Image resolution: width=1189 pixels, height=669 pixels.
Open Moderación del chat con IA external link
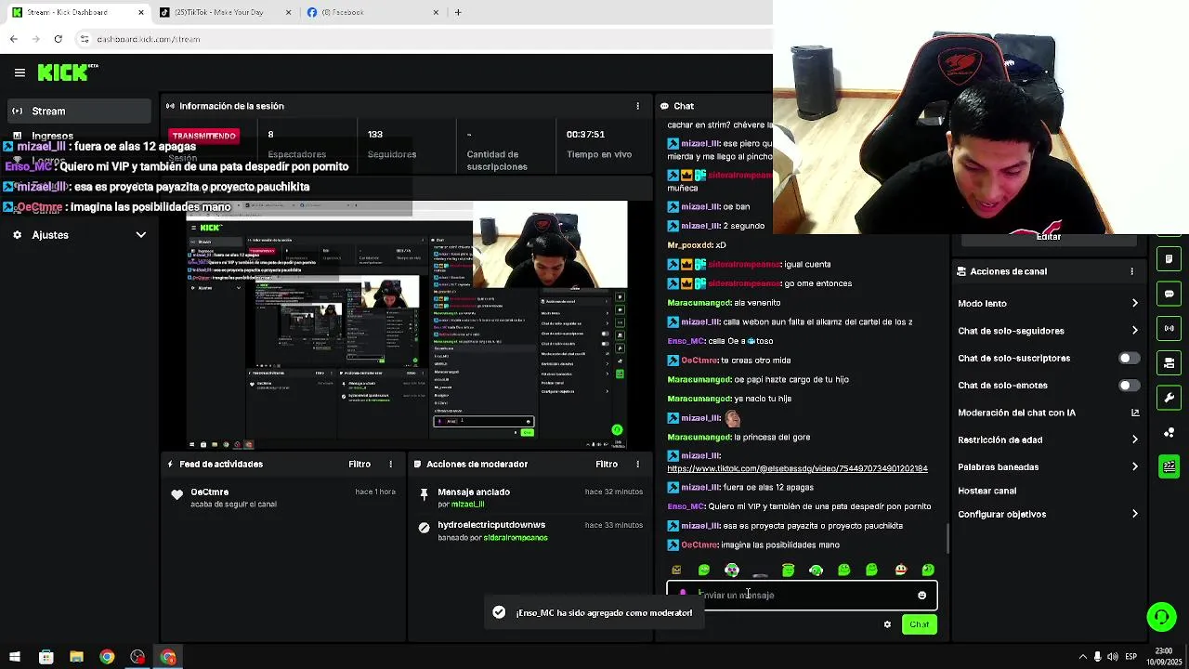[1134, 413]
